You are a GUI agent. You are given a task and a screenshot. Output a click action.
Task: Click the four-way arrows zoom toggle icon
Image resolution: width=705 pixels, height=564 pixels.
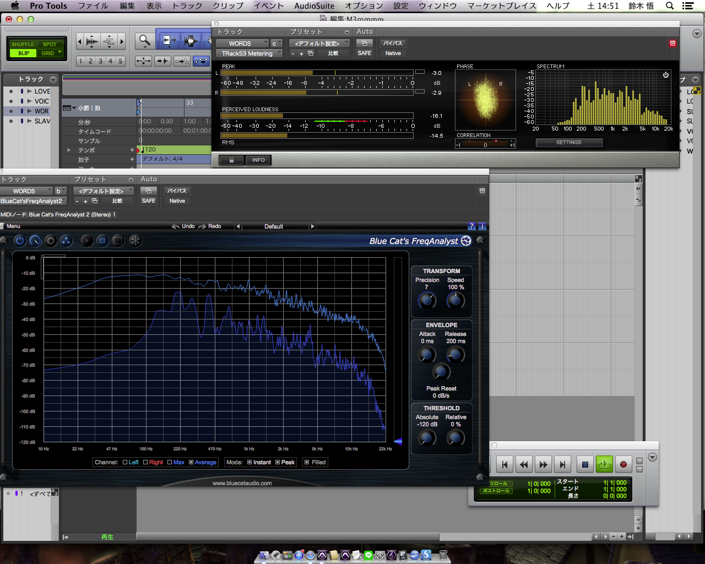[143, 61]
